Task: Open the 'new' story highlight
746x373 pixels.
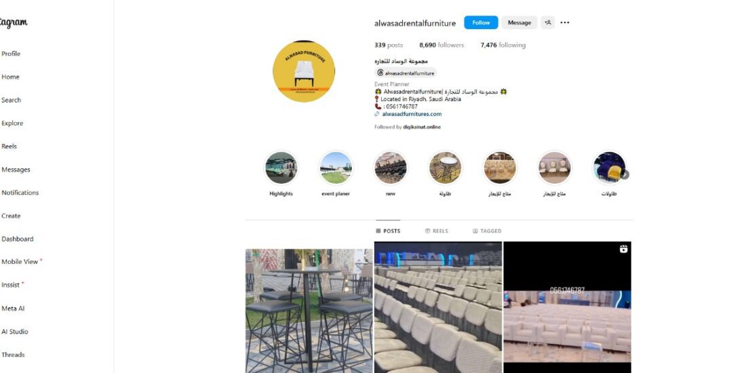Action: point(390,168)
